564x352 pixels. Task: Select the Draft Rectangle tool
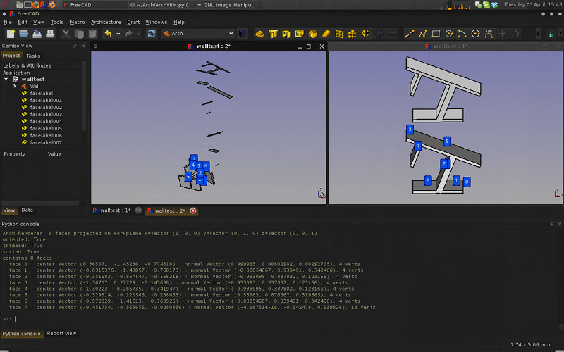tap(436, 34)
